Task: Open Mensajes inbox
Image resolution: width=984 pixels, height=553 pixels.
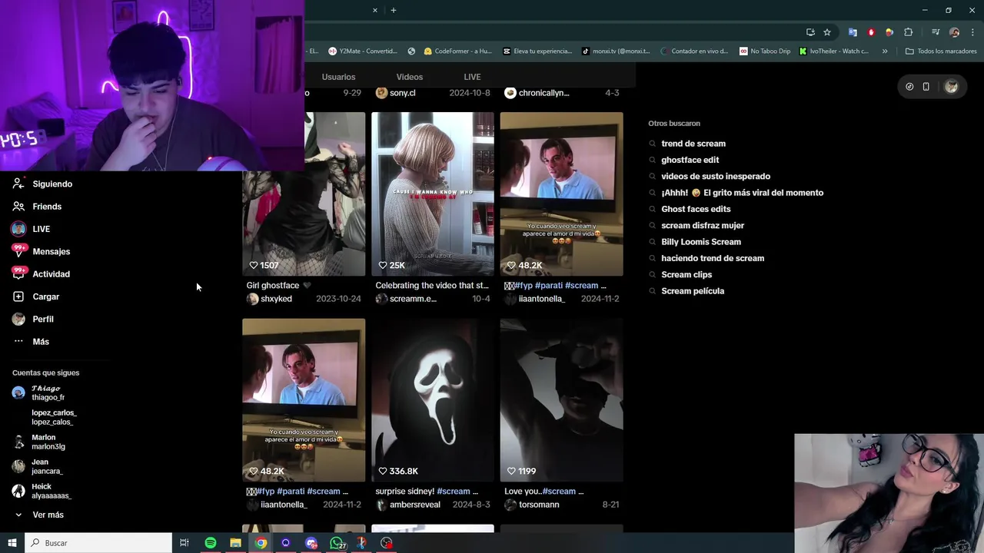Action: click(x=42, y=251)
